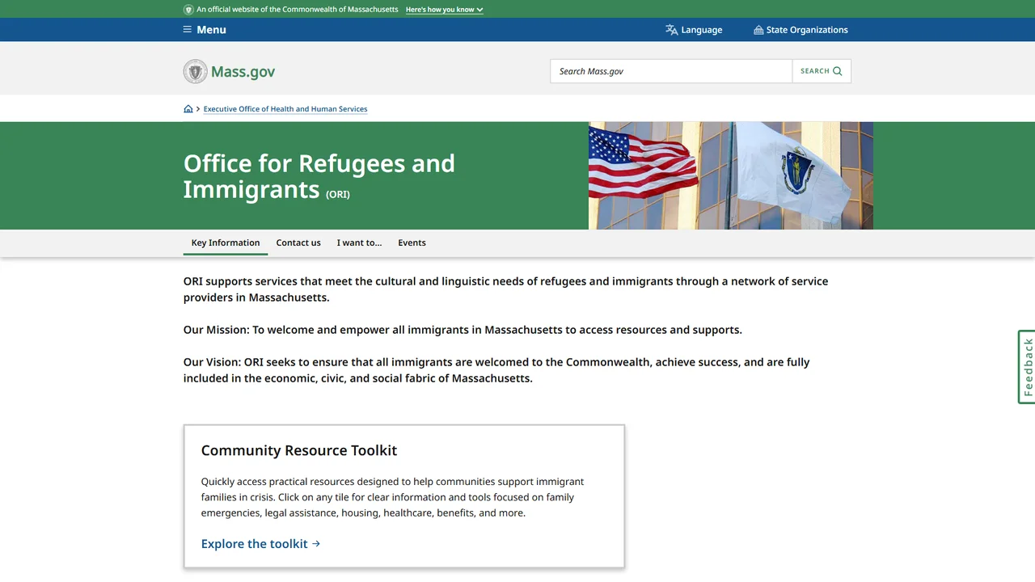This screenshot has height=582, width=1035.
Task: Click the search magnifying glass icon
Action: coord(837,71)
